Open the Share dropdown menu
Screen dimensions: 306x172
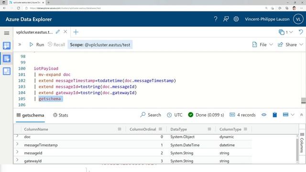[290, 44]
